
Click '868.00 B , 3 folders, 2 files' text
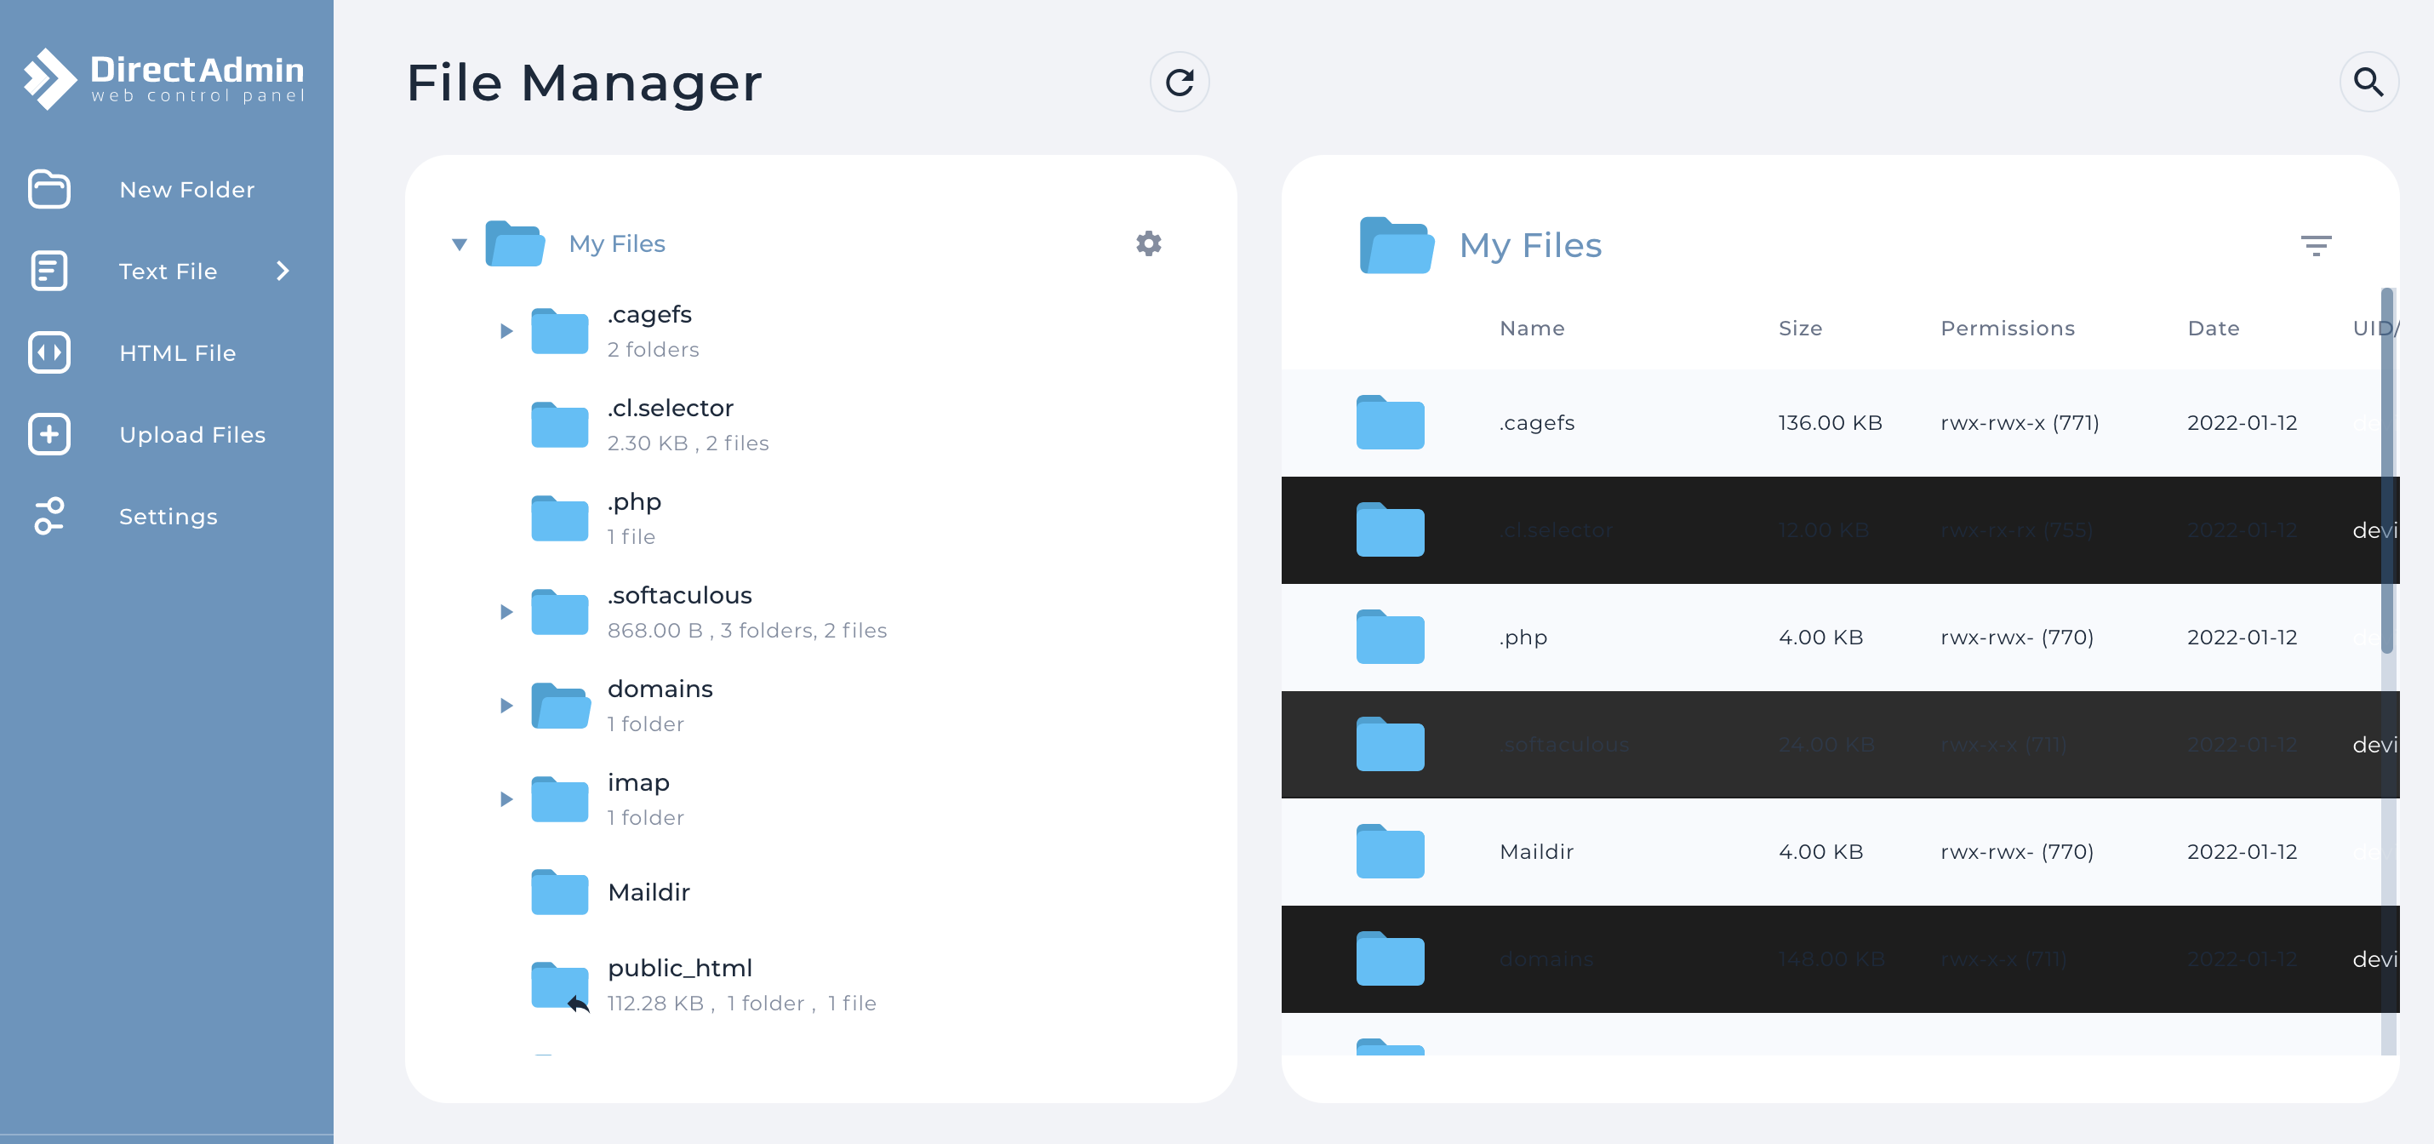point(746,630)
